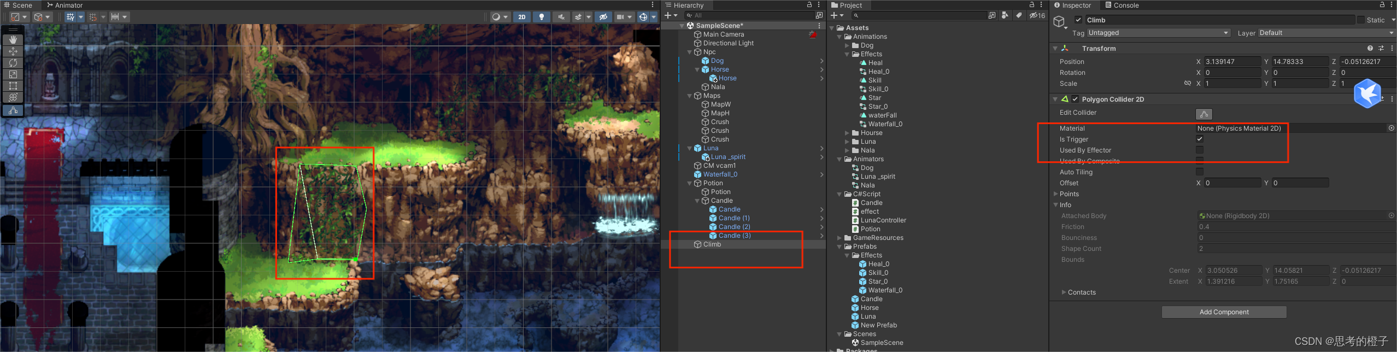Viewport: 1397px width, 352px height.
Task: Open Project create plus menu
Action: [837, 15]
